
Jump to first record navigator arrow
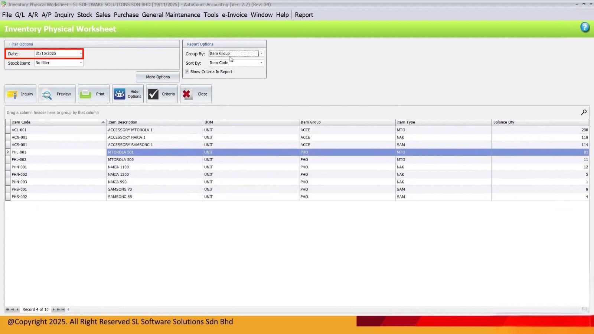pyautogui.click(x=7, y=309)
